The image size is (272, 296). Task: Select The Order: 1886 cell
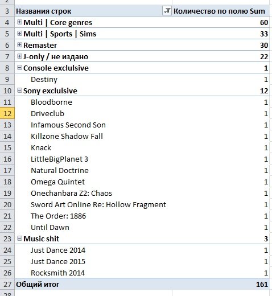93,216
